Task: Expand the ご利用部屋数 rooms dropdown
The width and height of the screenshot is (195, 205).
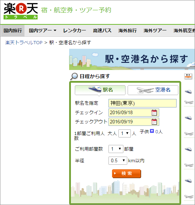Action: pos(116,149)
